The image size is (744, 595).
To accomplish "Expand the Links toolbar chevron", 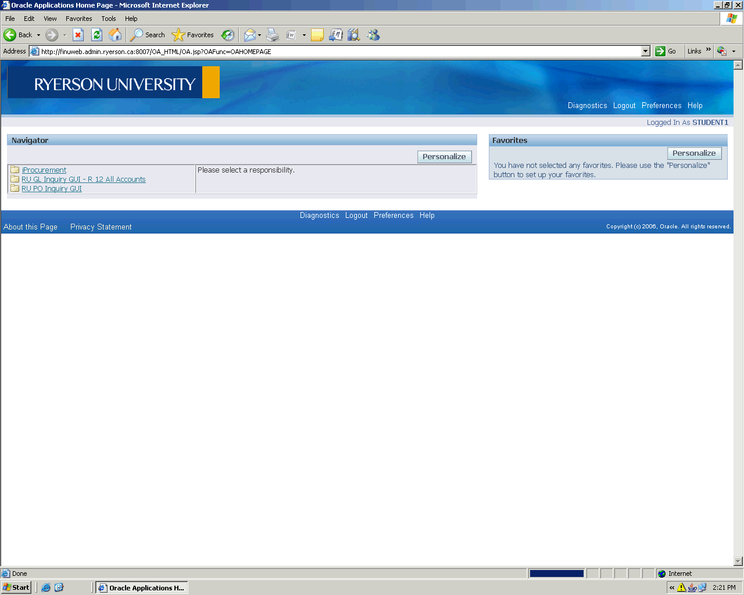I will coord(708,50).
